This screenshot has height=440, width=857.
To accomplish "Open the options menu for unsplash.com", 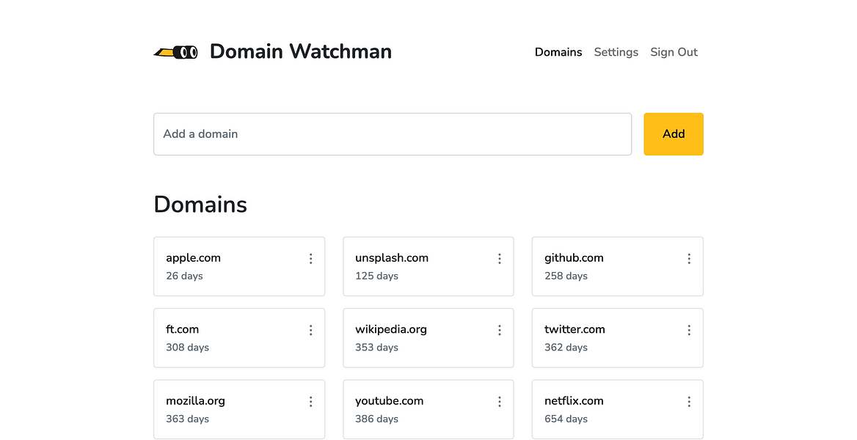I will coord(500,258).
